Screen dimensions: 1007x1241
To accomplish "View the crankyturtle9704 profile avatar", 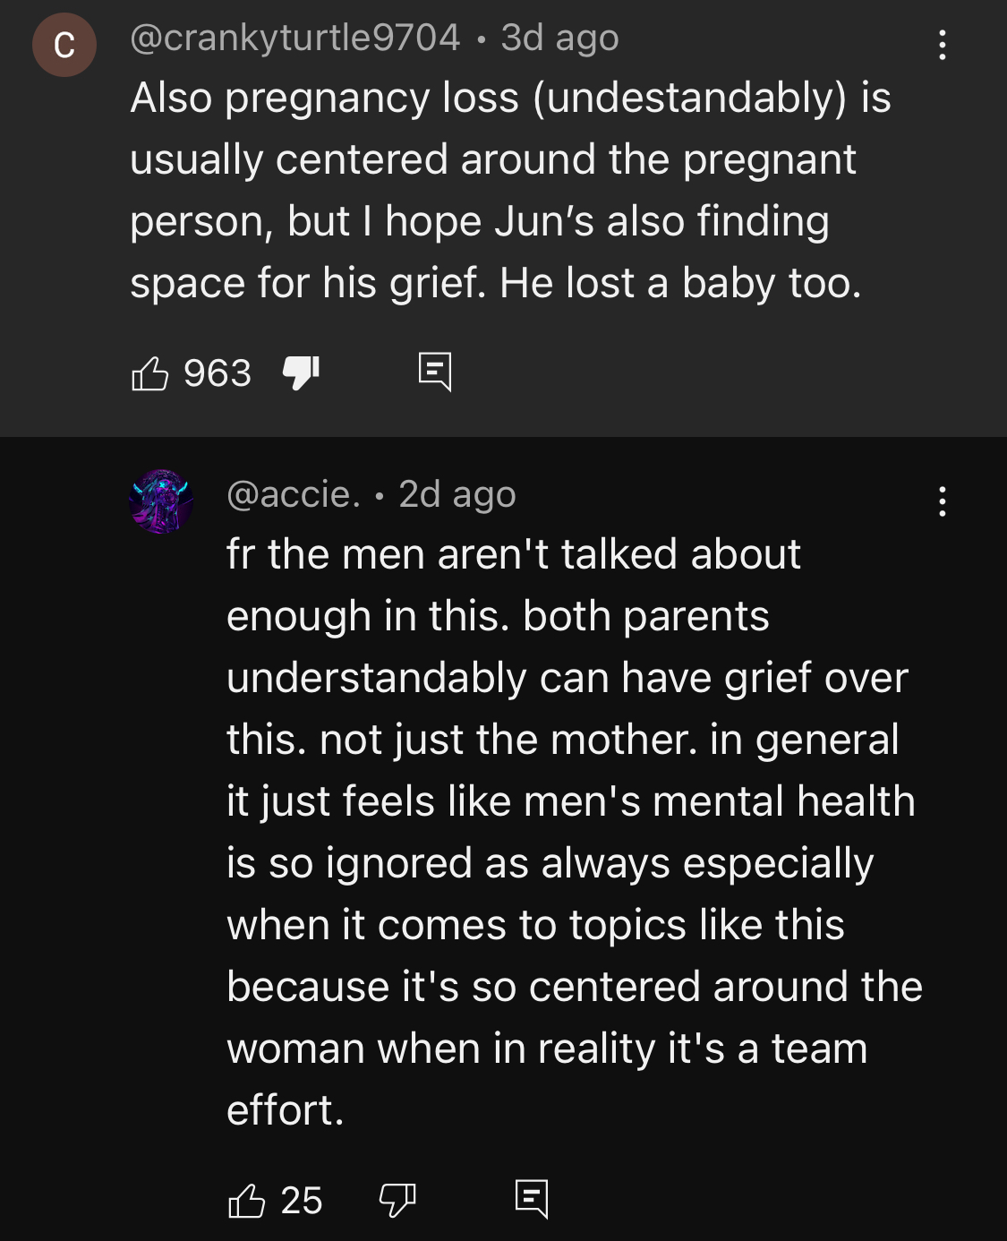I will (64, 45).
